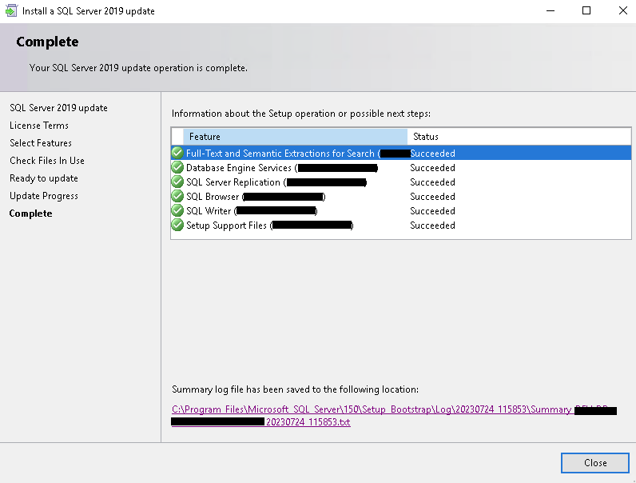The image size is (636, 483).
Task: Click green check icon beside Setup Support Files
Action: tap(177, 225)
